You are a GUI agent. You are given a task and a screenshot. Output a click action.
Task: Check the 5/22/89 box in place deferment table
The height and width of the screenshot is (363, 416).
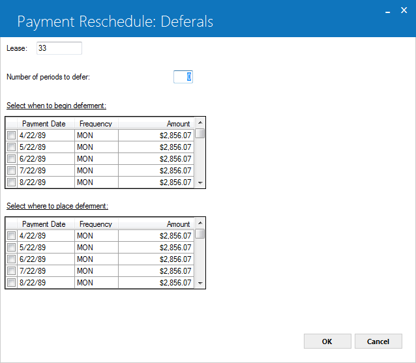pos(11,247)
